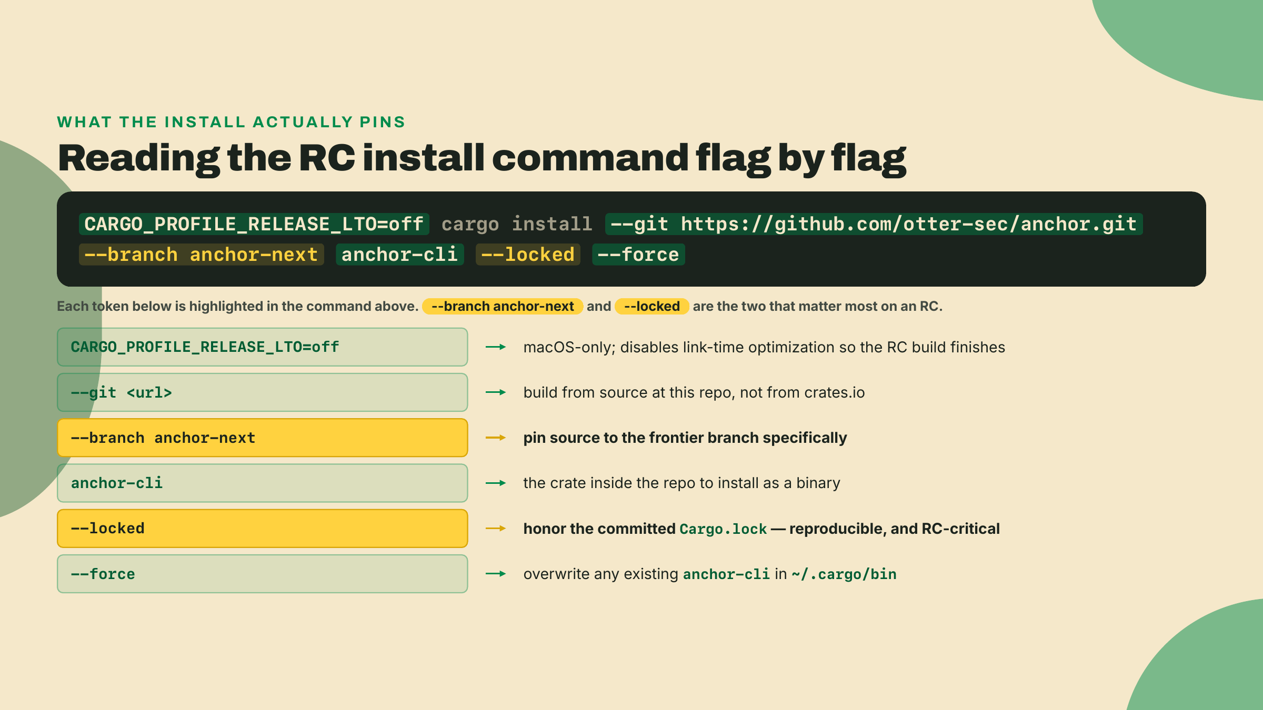Click the green 'Cargo.lock' code text
Viewport: 1263px width, 710px height.
tap(723, 529)
